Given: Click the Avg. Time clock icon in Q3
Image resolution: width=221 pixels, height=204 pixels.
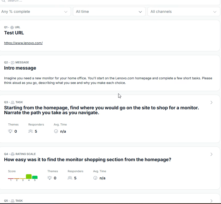Looking at the screenshot, I should coord(56,131).
